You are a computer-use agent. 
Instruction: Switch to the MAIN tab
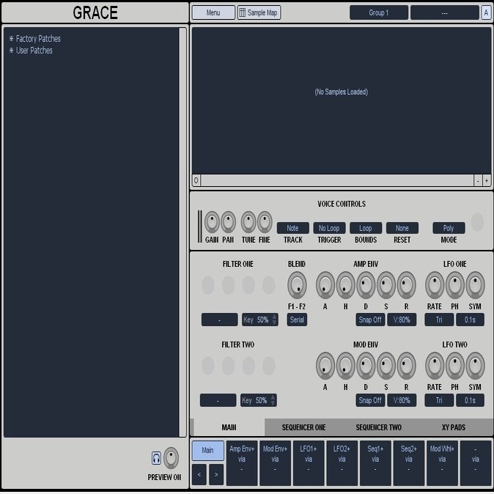229,427
